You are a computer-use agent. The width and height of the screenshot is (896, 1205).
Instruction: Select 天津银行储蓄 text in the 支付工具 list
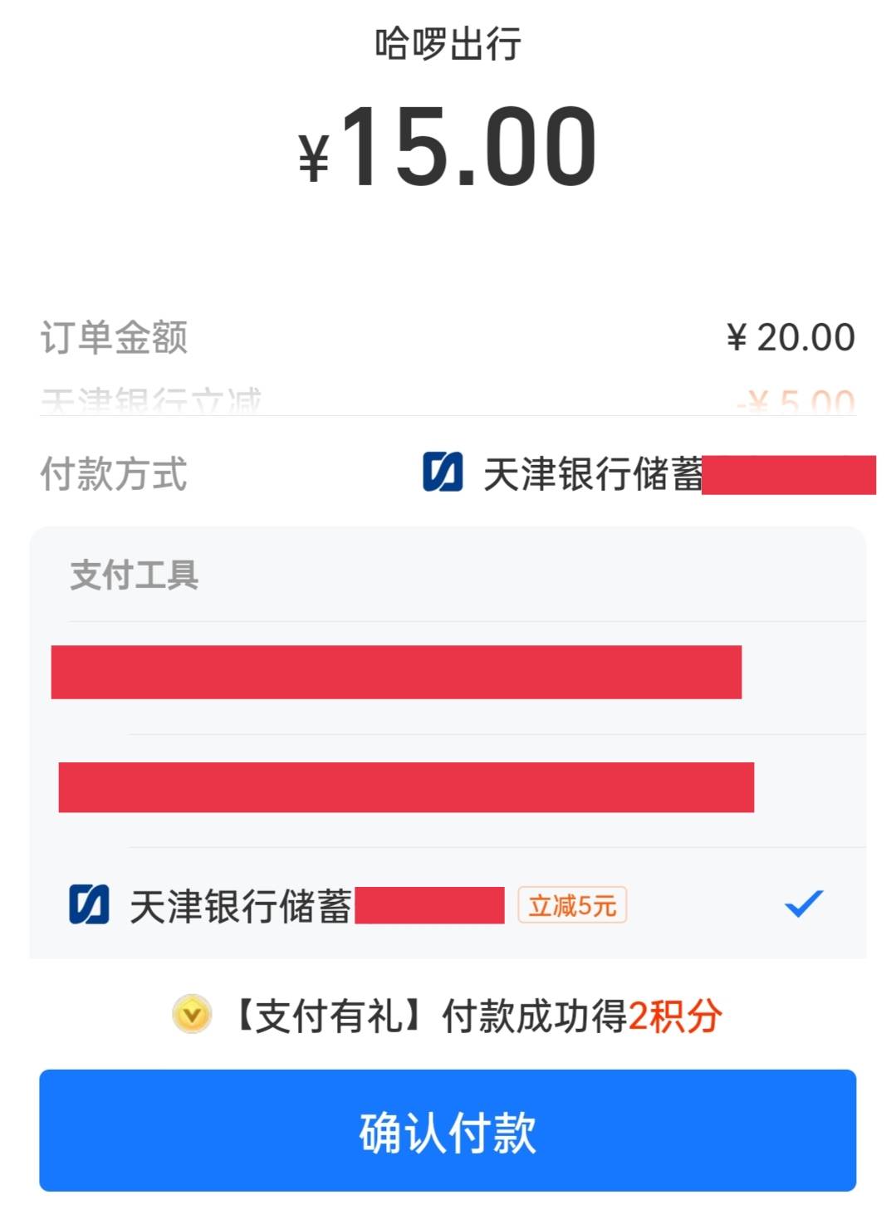pyautogui.click(x=241, y=905)
